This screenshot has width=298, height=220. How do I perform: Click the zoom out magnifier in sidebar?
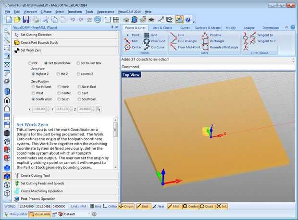[7, 32]
